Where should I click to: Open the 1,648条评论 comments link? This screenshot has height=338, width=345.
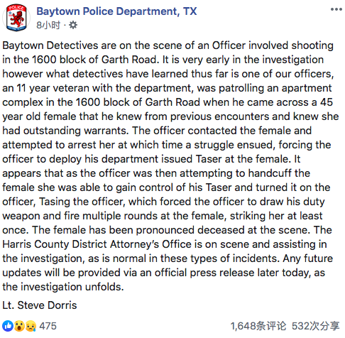click(258, 326)
